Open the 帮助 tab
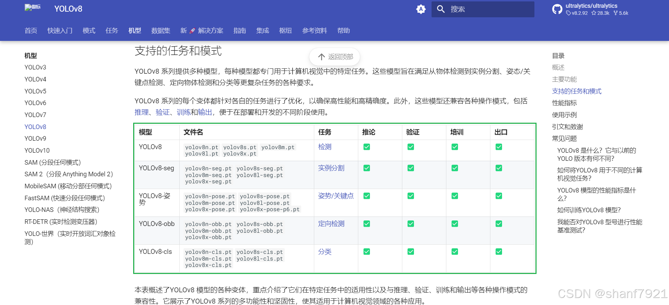669x305 pixels. click(x=343, y=31)
